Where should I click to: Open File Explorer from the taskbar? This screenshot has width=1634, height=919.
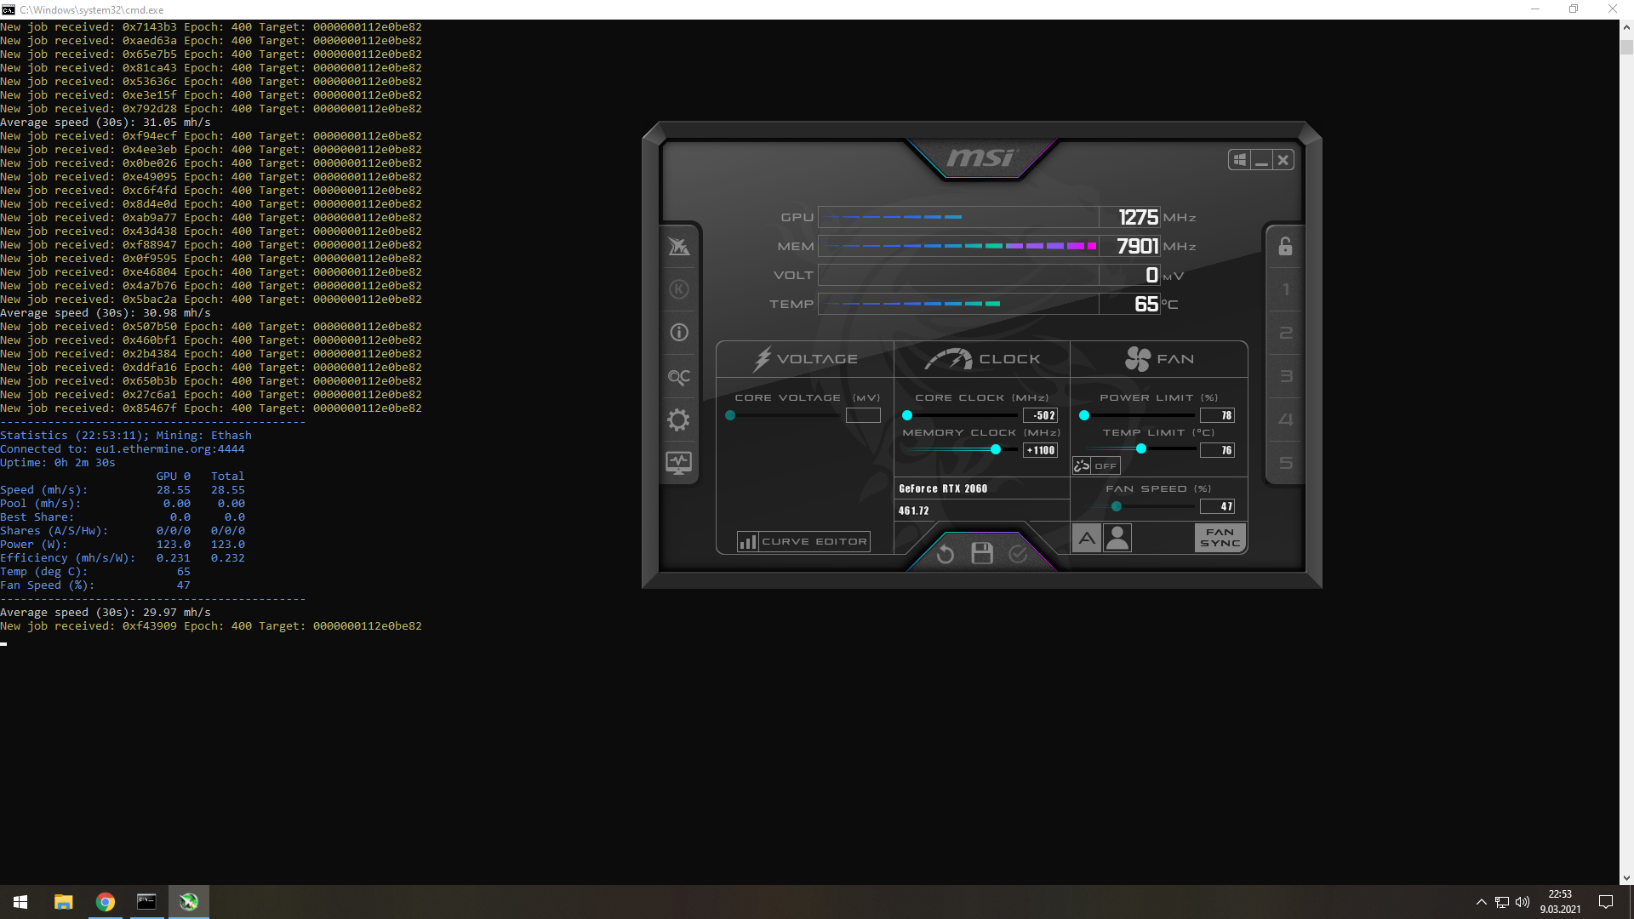[63, 902]
